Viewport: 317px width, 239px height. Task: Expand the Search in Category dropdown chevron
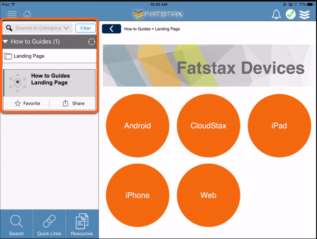pos(66,28)
